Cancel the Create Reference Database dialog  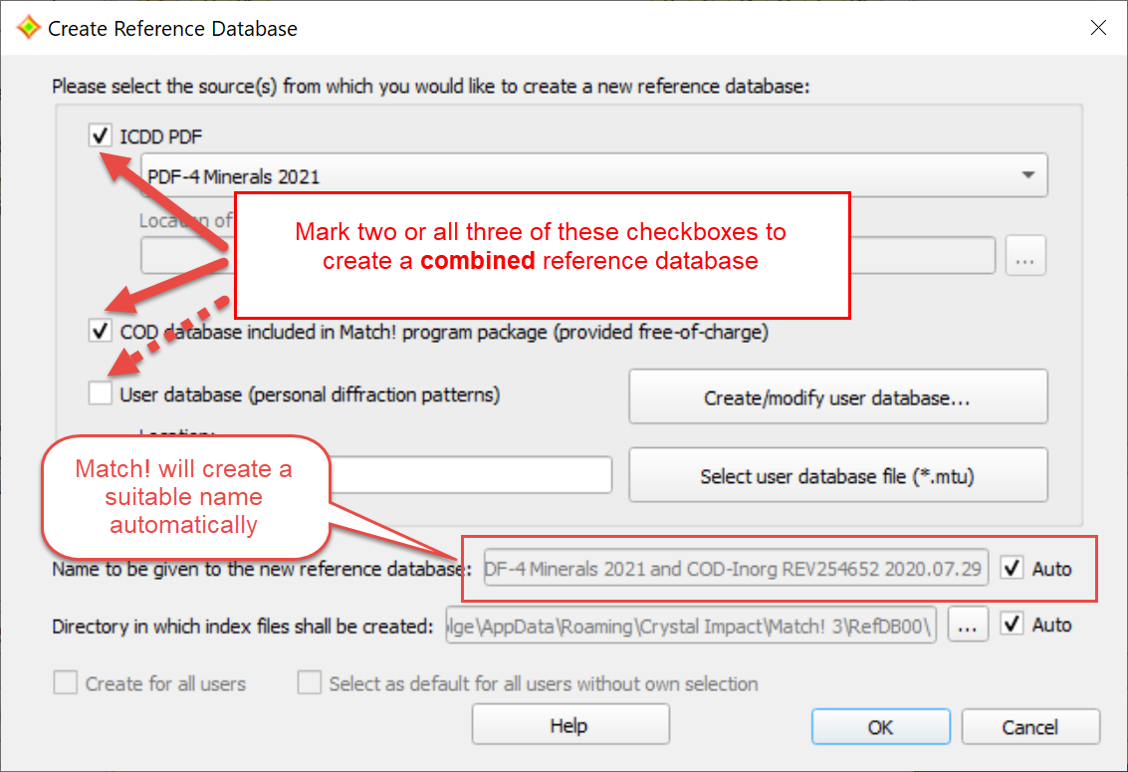click(1030, 726)
